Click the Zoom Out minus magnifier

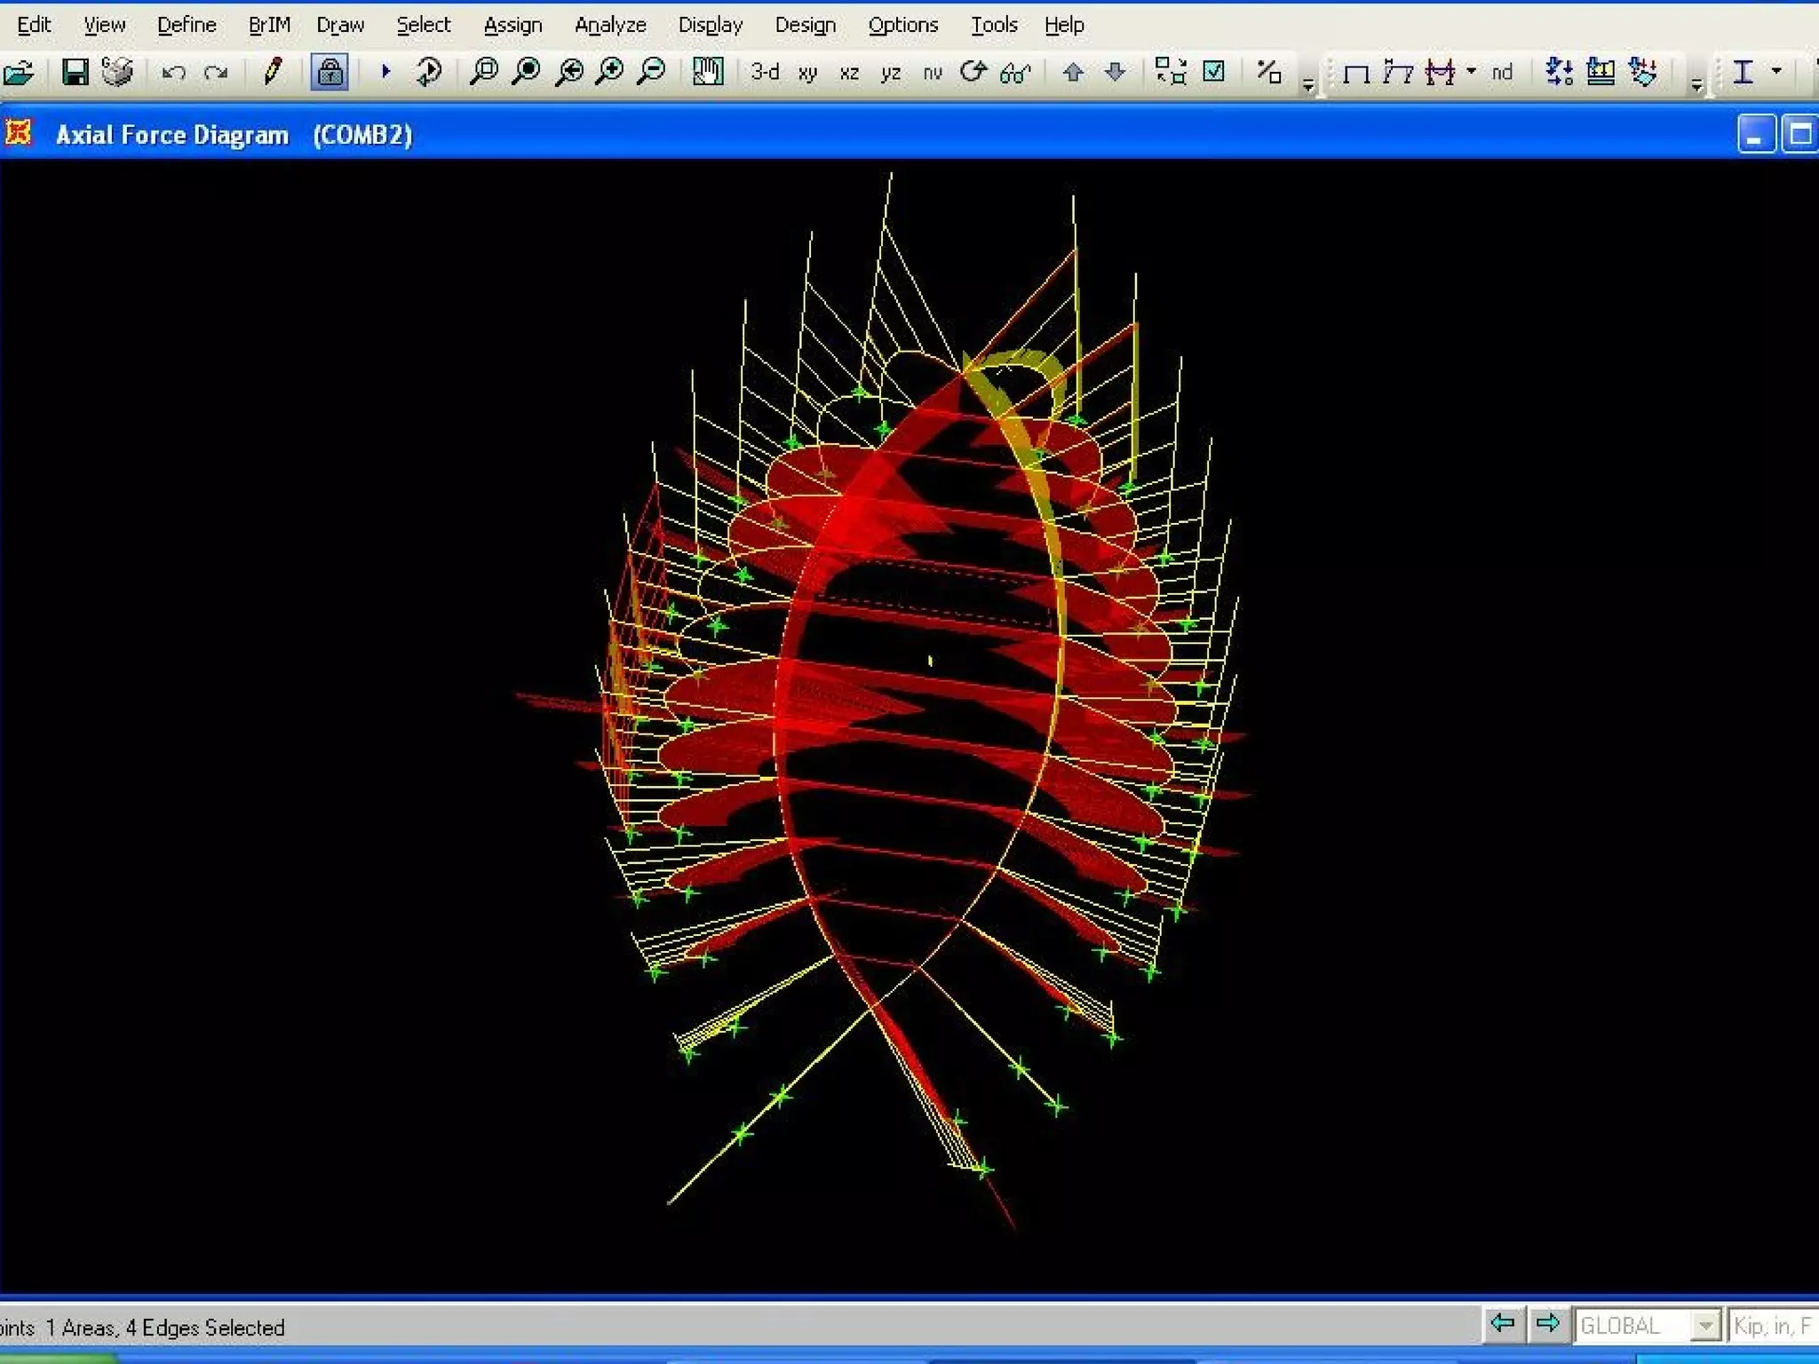(x=653, y=71)
